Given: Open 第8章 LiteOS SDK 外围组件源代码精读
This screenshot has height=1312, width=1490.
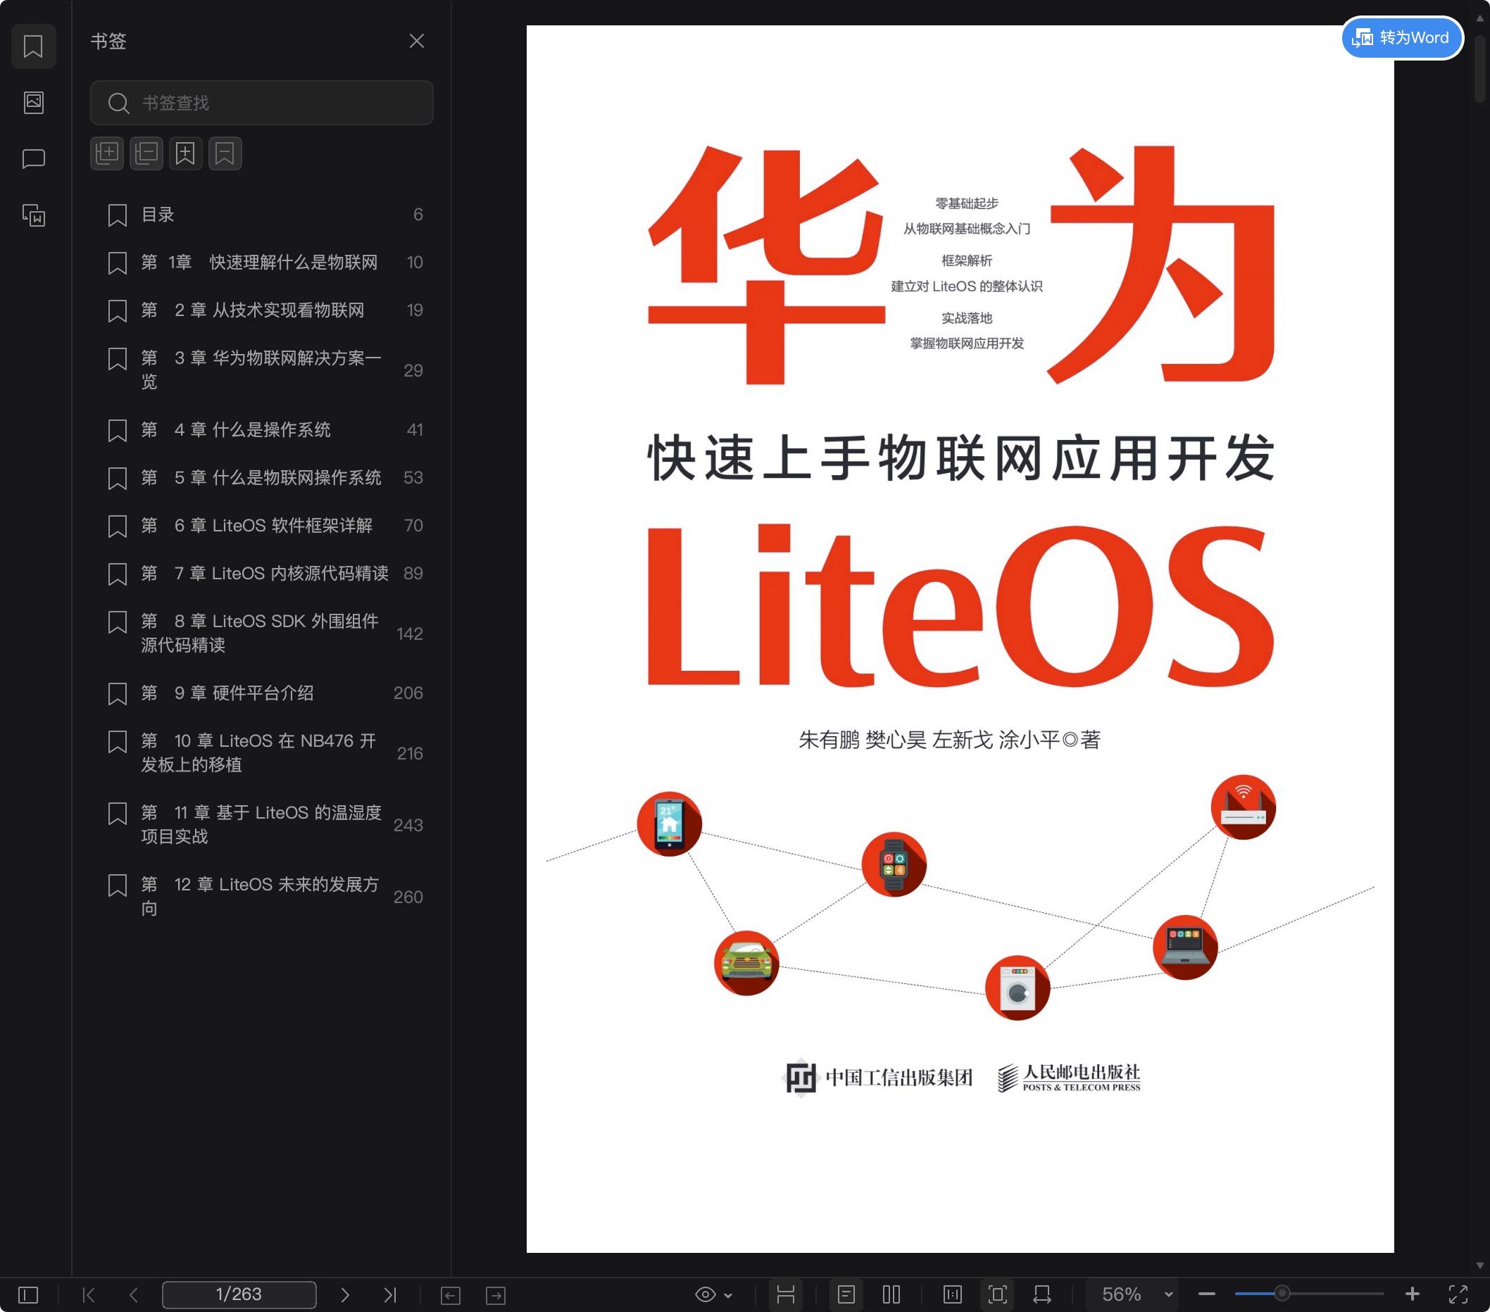Looking at the screenshot, I should 262,633.
